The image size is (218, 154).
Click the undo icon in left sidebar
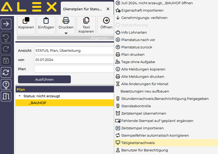tap(6, 37)
